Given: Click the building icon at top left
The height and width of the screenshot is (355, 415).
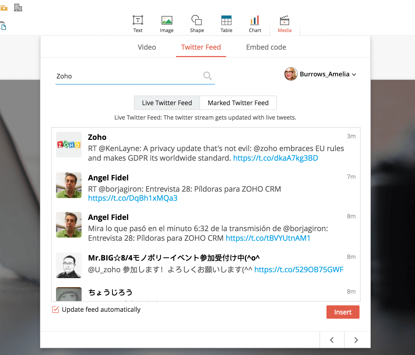Looking at the screenshot, I should pyautogui.click(x=18, y=7).
